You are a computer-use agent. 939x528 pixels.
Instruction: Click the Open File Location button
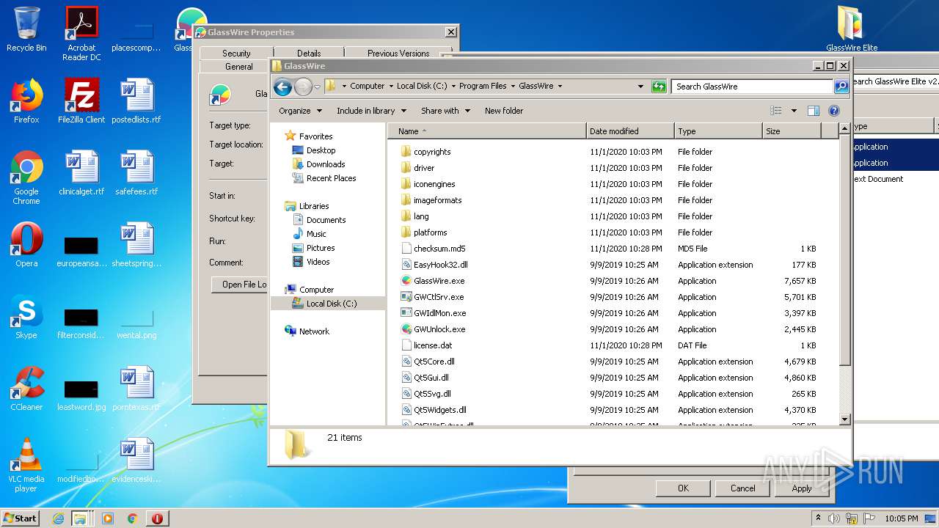(x=240, y=285)
